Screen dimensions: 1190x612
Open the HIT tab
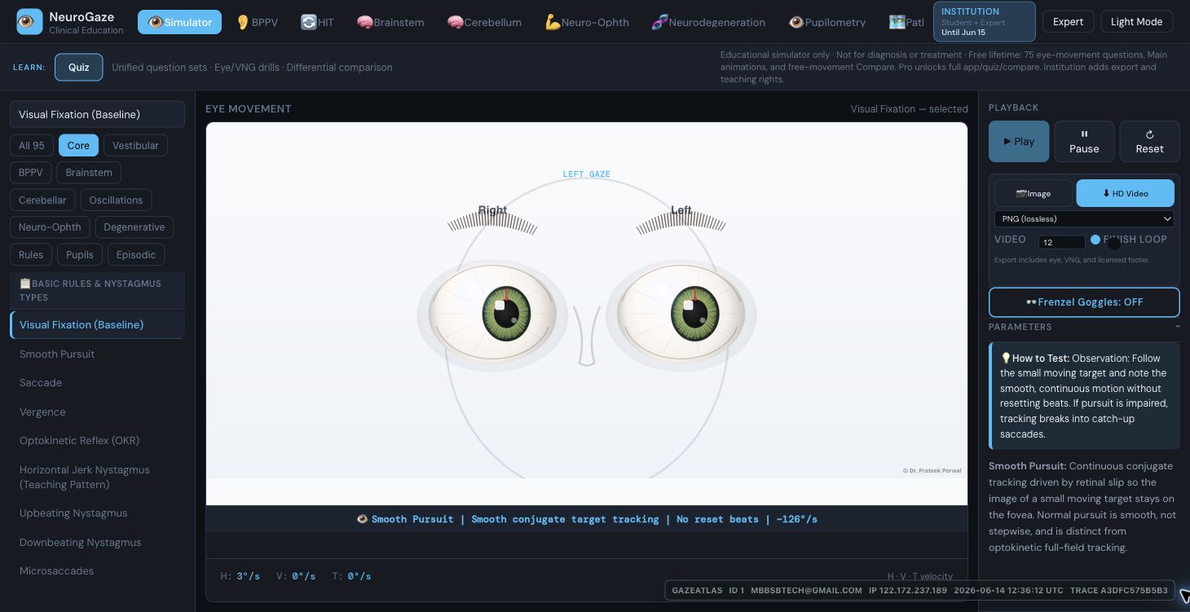point(317,22)
